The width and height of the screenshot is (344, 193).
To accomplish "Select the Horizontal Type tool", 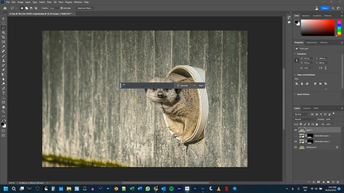I will [3, 93].
